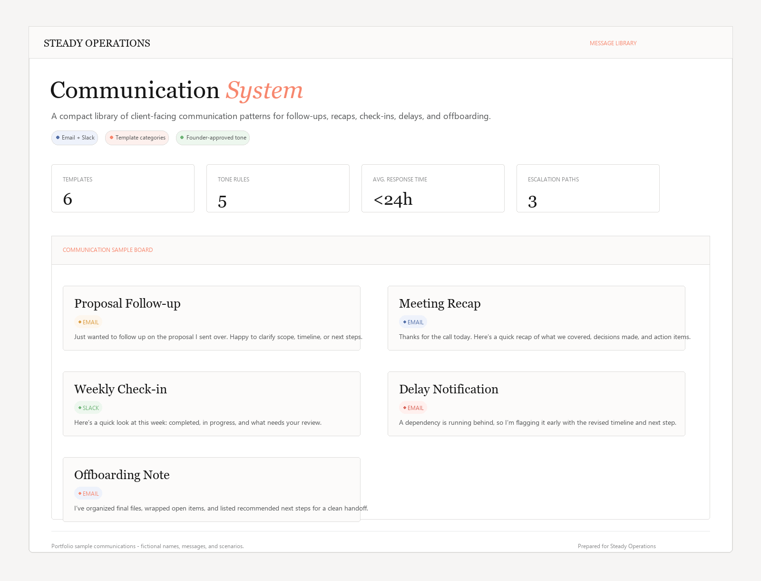The width and height of the screenshot is (761, 581).
Task: Click the 'Prepared for Steady Operations' footer text
Action: pyautogui.click(x=617, y=546)
